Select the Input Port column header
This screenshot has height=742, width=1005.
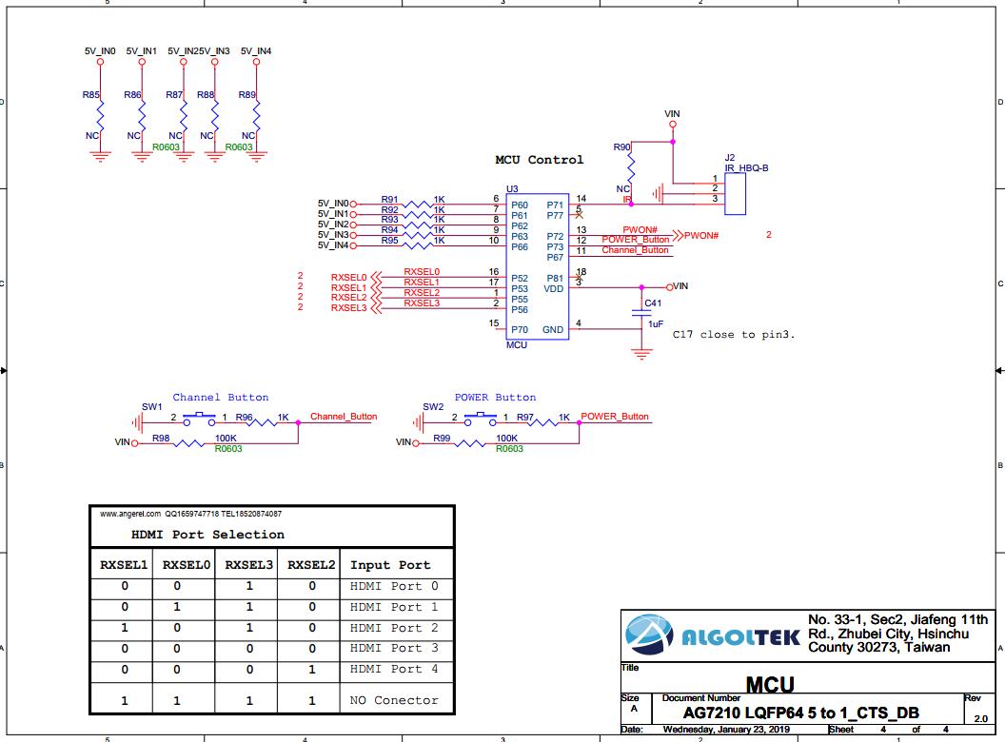[x=390, y=565]
